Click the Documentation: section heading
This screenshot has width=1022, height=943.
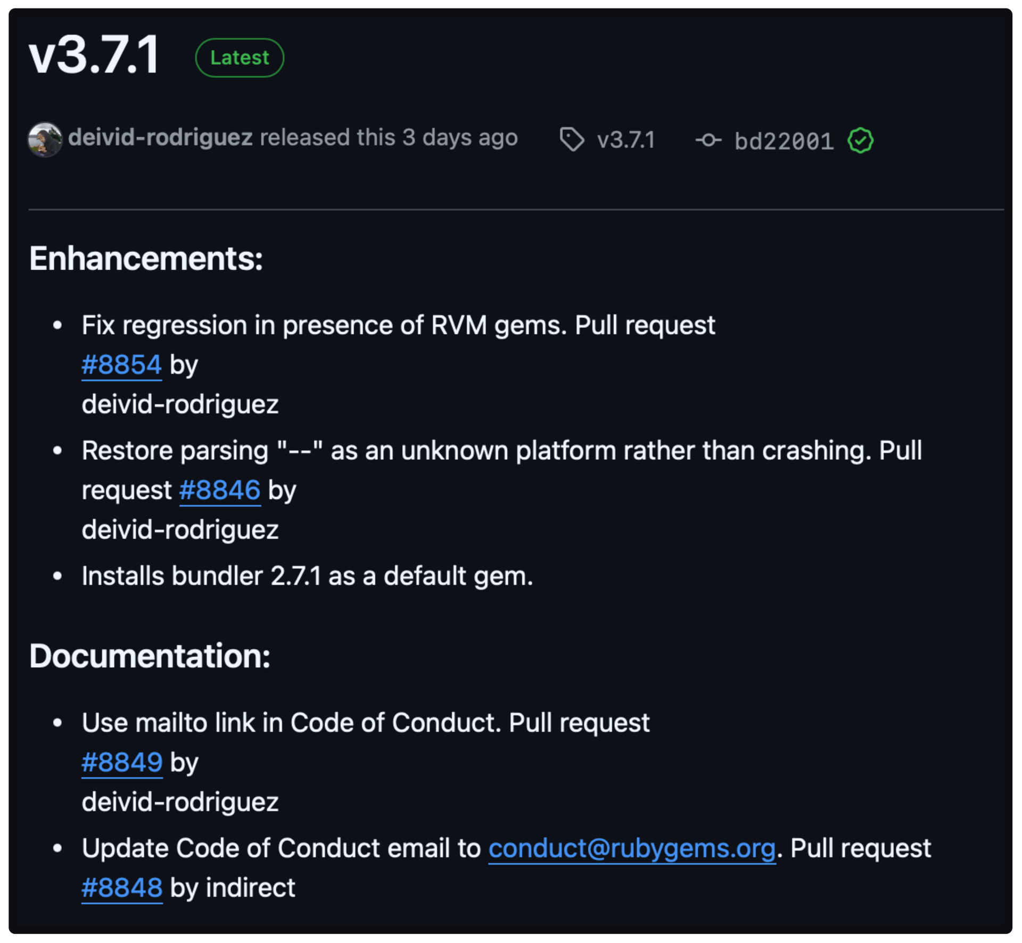150,656
